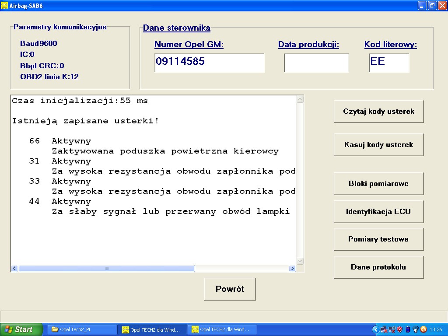Click the blue battery tray icon

coord(407,329)
